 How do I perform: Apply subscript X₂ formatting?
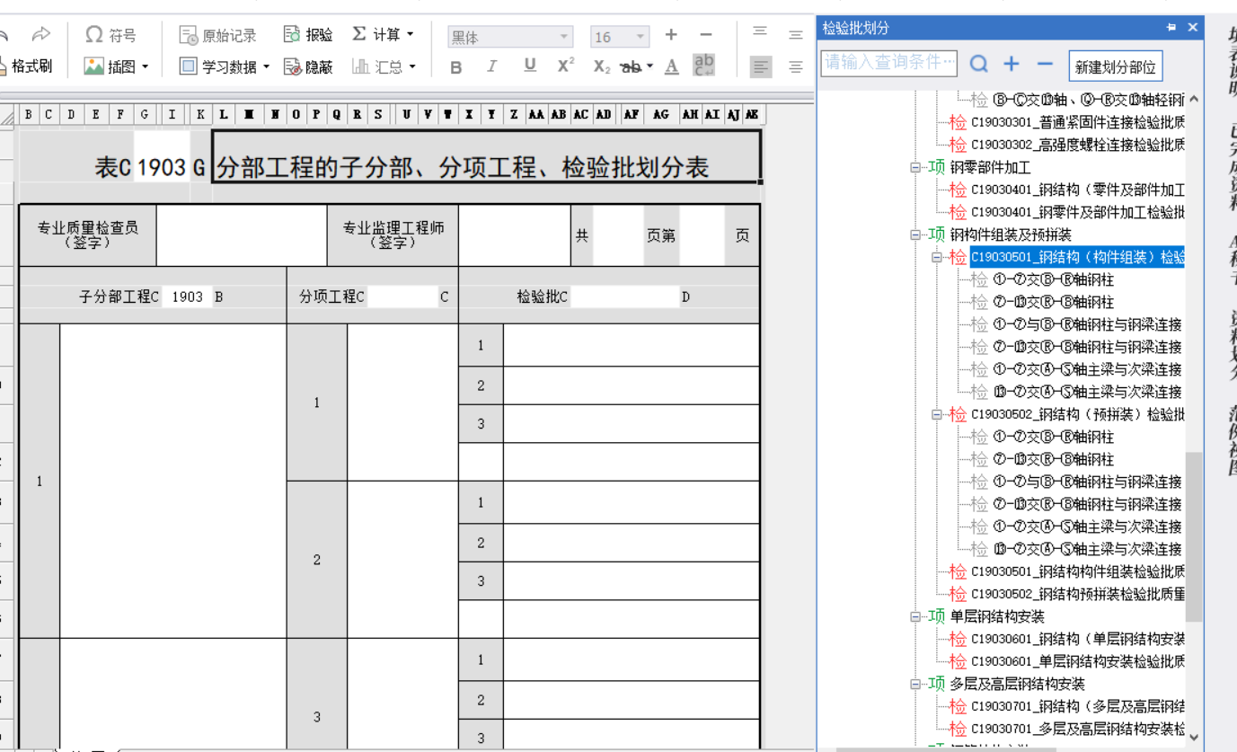[602, 66]
